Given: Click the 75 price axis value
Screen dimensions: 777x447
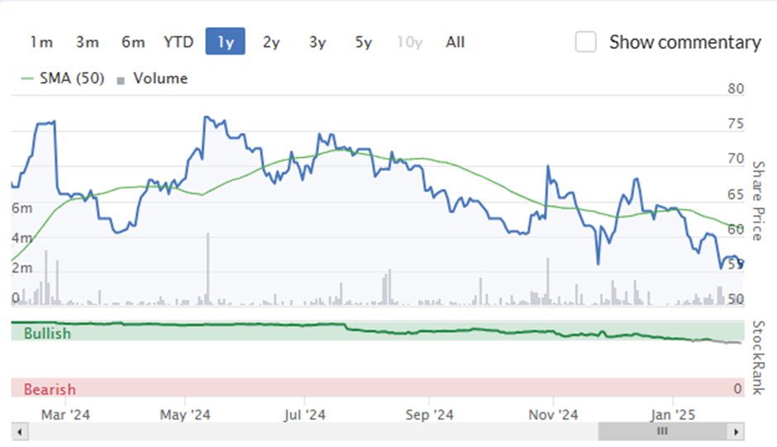Looking at the screenshot, I should tap(736, 123).
